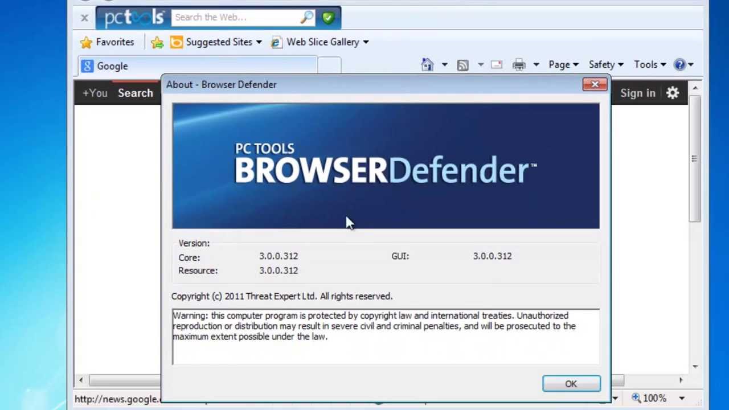Expand the Help dropdown arrow
The image size is (729, 410).
pos(690,65)
